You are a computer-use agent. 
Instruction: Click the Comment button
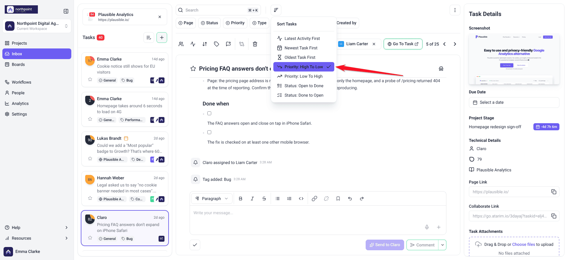coord(422,245)
